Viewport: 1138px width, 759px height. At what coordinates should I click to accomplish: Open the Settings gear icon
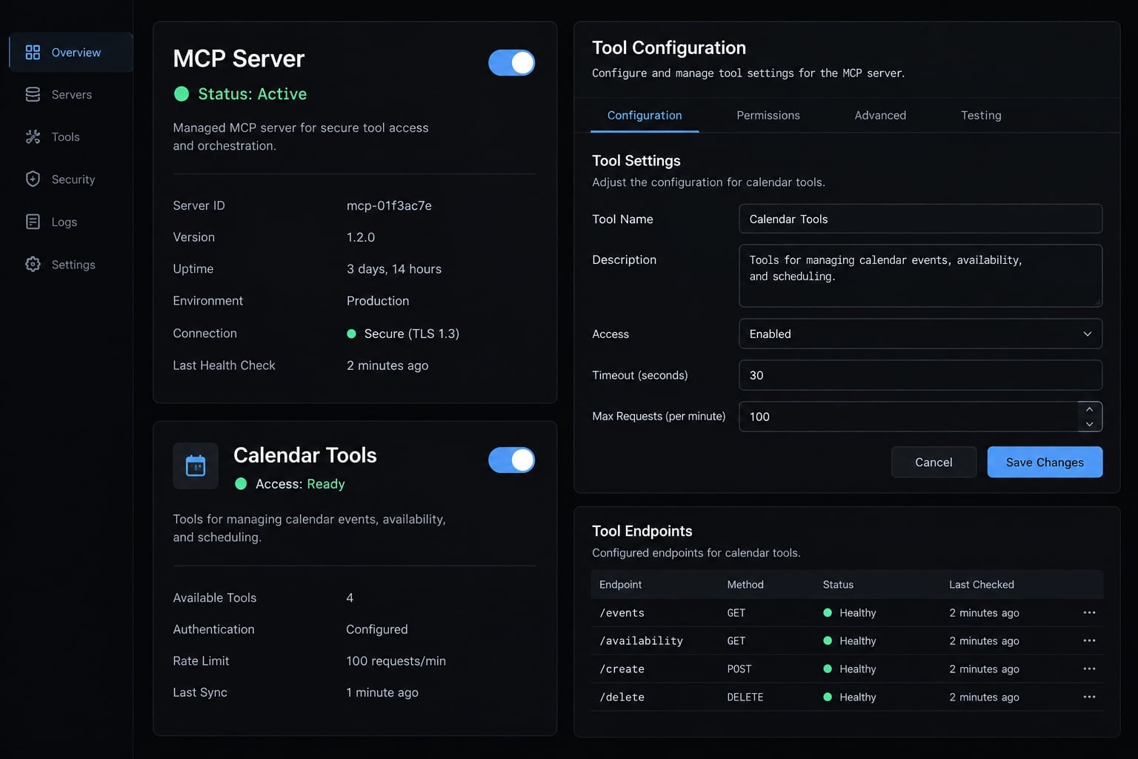click(33, 264)
